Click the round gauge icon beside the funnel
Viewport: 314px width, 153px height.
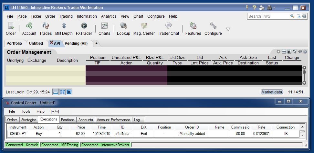pyautogui.click(x=300, y=52)
